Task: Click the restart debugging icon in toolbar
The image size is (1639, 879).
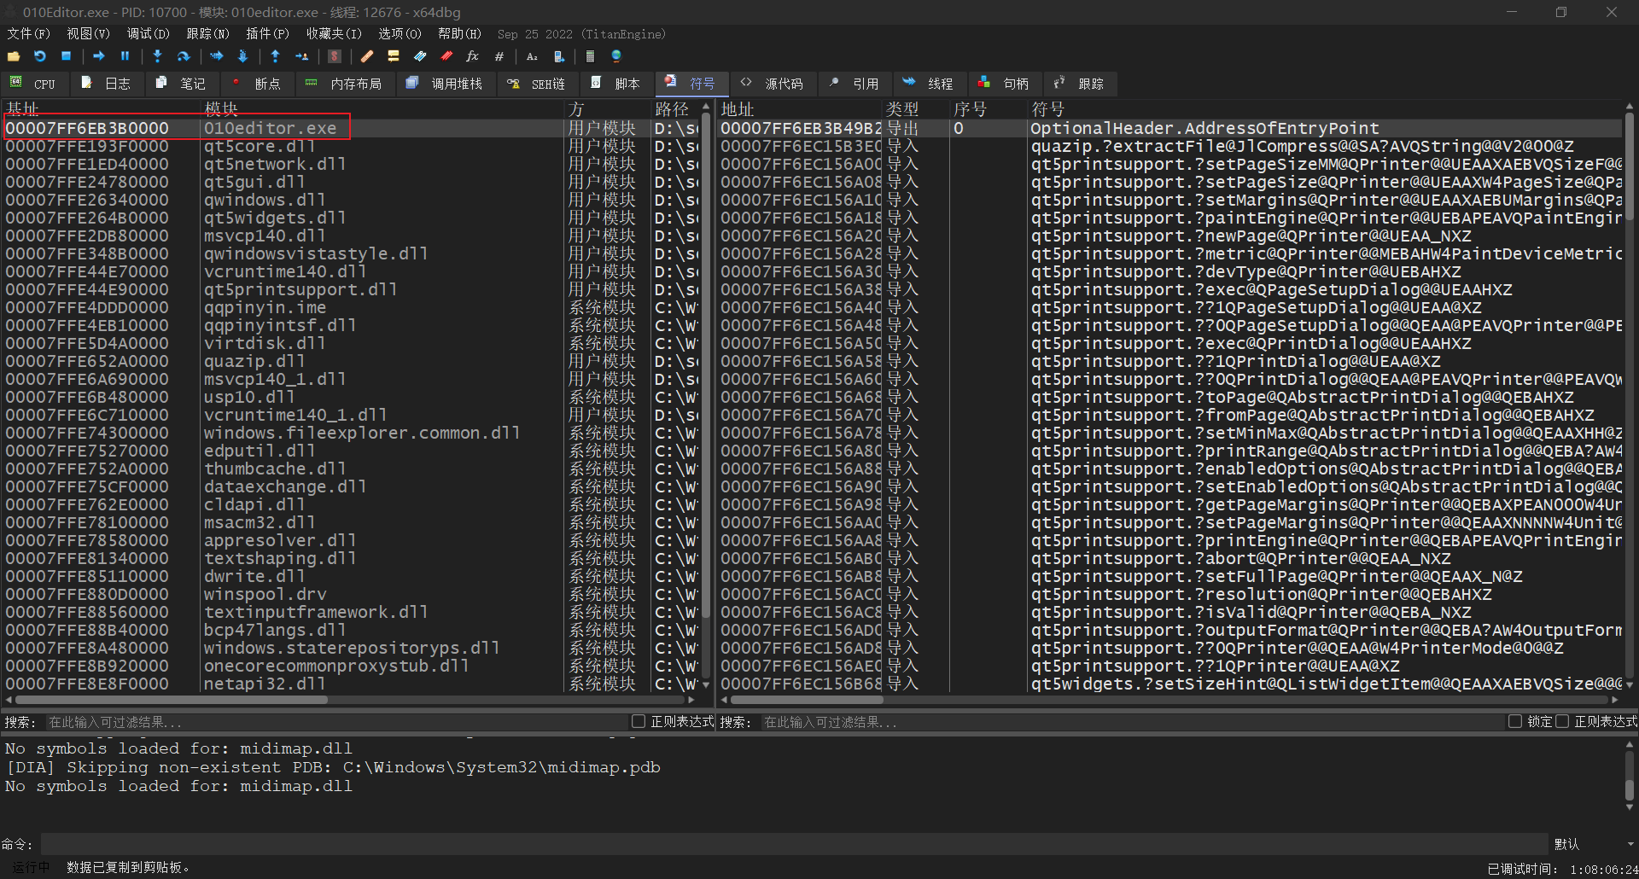Action: click(x=40, y=56)
